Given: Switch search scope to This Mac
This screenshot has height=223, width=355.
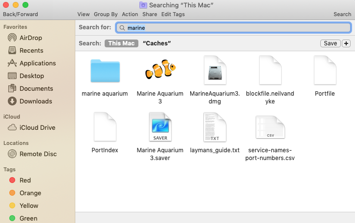Looking at the screenshot, I should point(121,43).
